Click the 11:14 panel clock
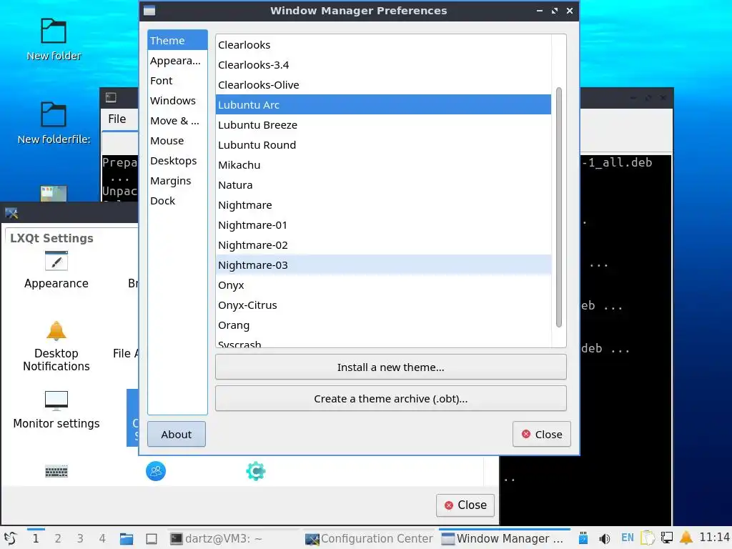Screen dimensions: 732x549 click(x=714, y=538)
